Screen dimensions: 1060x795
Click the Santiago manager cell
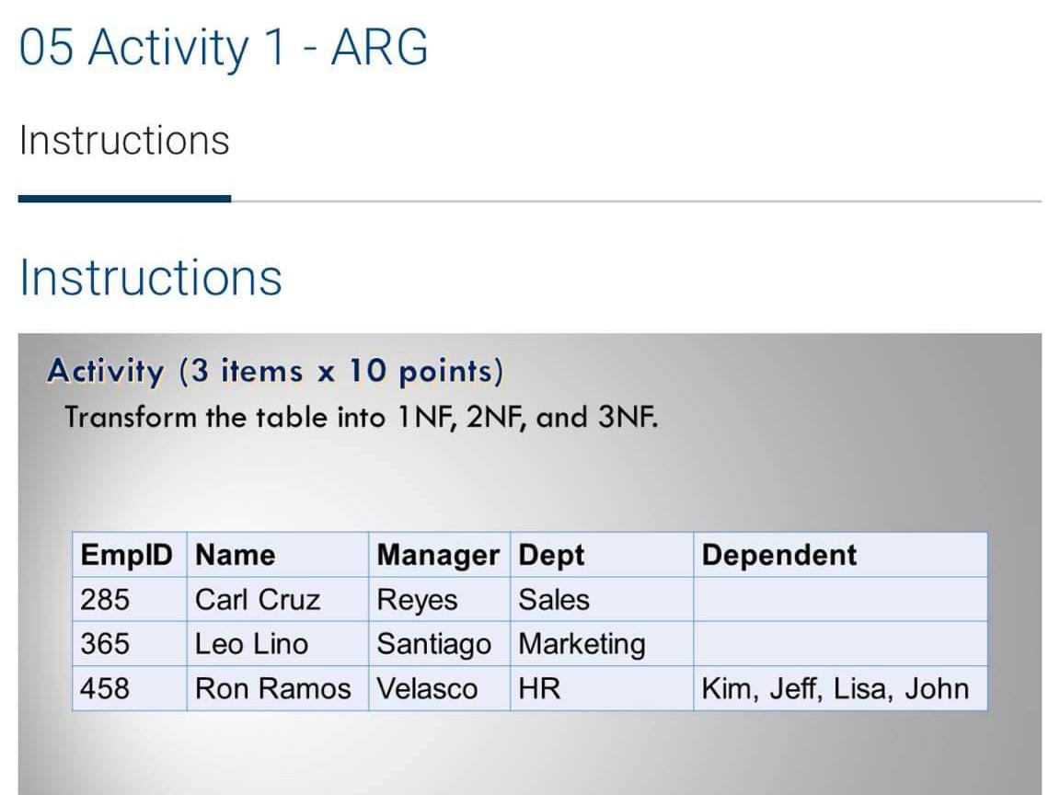pyautogui.click(x=440, y=643)
